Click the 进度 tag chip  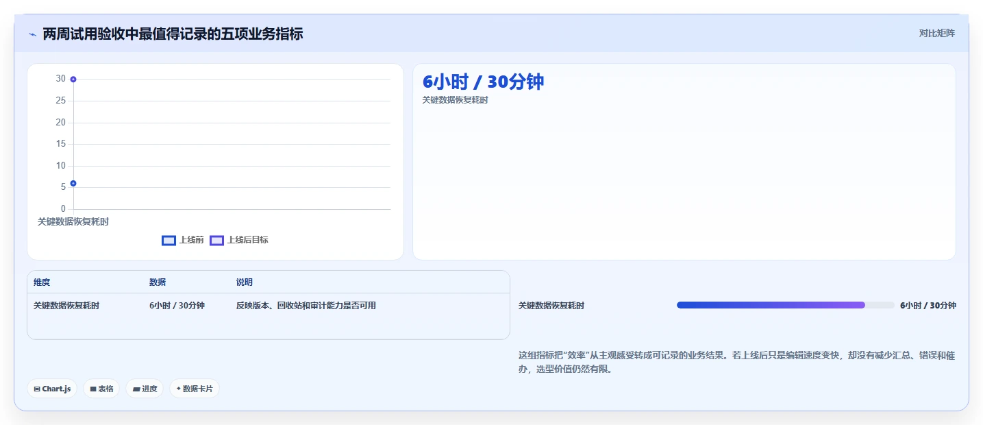point(145,389)
